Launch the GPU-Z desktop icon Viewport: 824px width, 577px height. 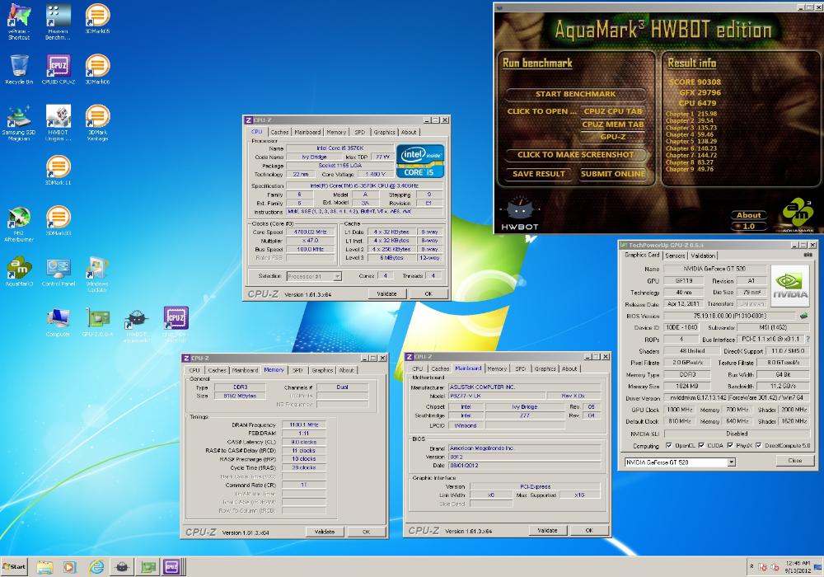(97, 321)
